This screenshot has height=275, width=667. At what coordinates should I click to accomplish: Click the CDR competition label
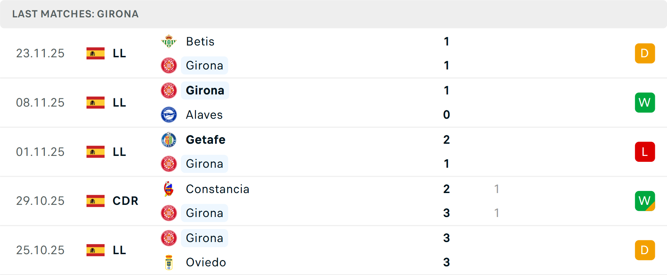(x=125, y=201)
